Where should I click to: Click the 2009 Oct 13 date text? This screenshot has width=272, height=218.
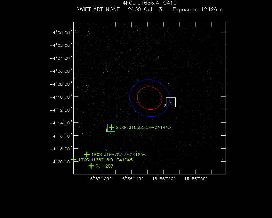click(x=145, y=9)
